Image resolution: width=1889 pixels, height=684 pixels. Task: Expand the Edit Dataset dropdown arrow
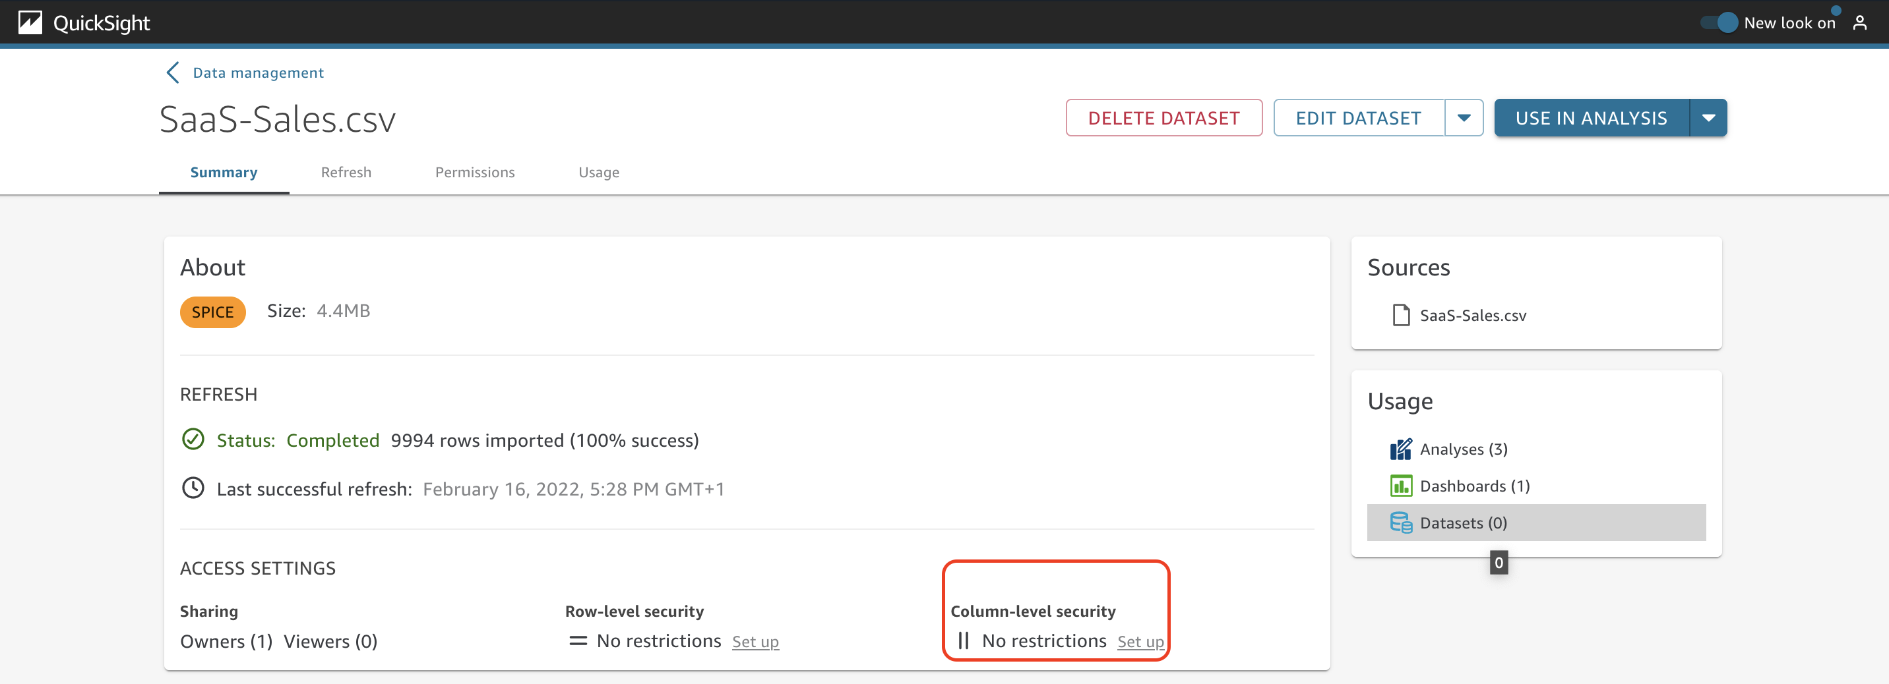(x=1464, y=118)
